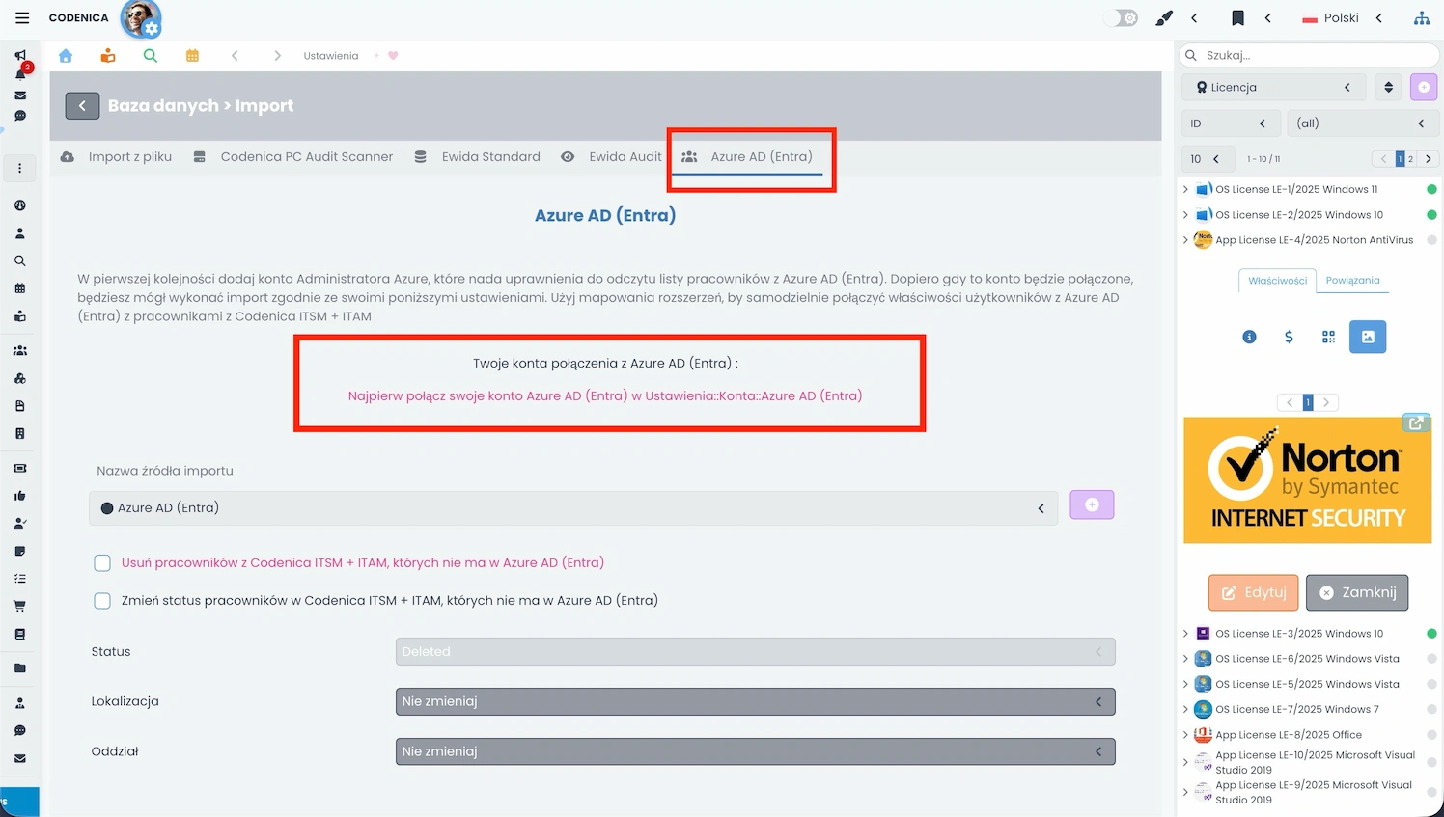
Task: Open the shopping cart icon in the sidebar
Action: coord(20,605)
